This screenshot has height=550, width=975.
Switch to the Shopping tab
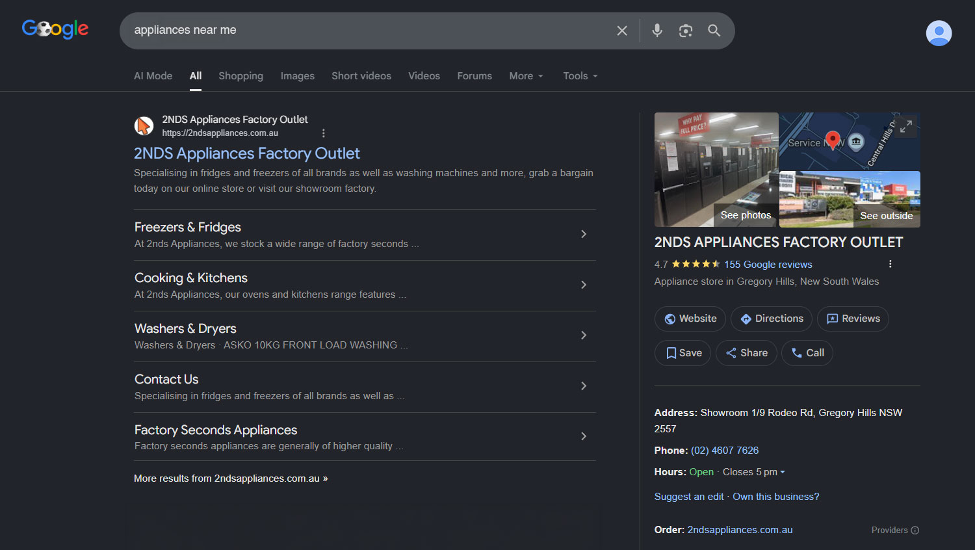click(x=241, y=76)
